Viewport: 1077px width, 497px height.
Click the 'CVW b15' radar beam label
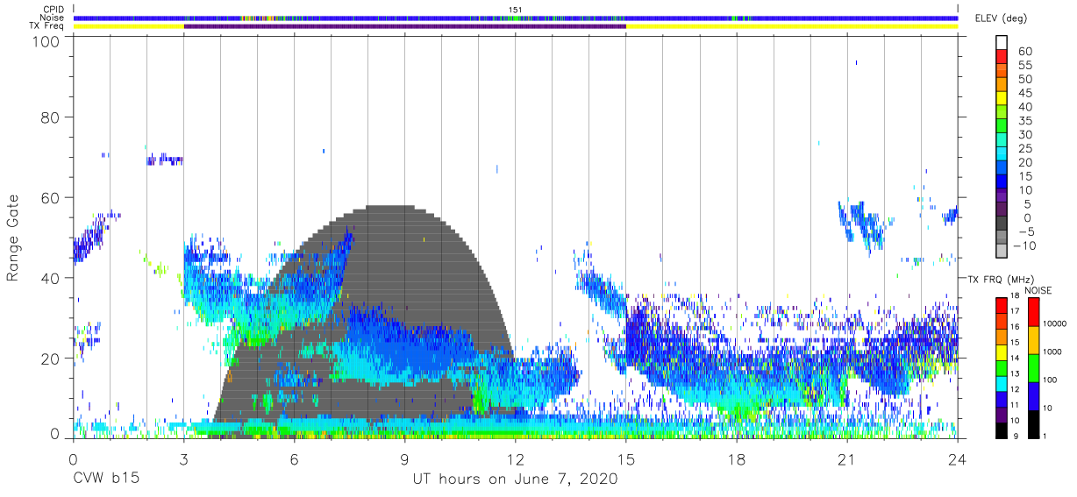(x=104, y=479)
